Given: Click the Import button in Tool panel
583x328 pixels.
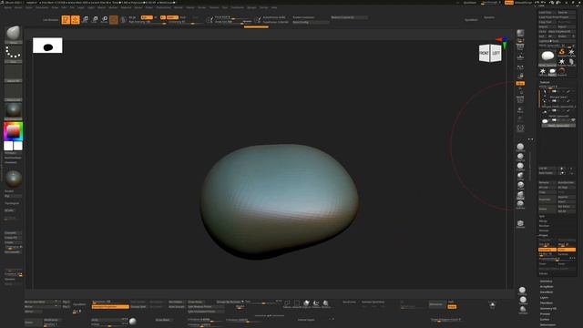Looking at the screenshot, I should [547, 26].
